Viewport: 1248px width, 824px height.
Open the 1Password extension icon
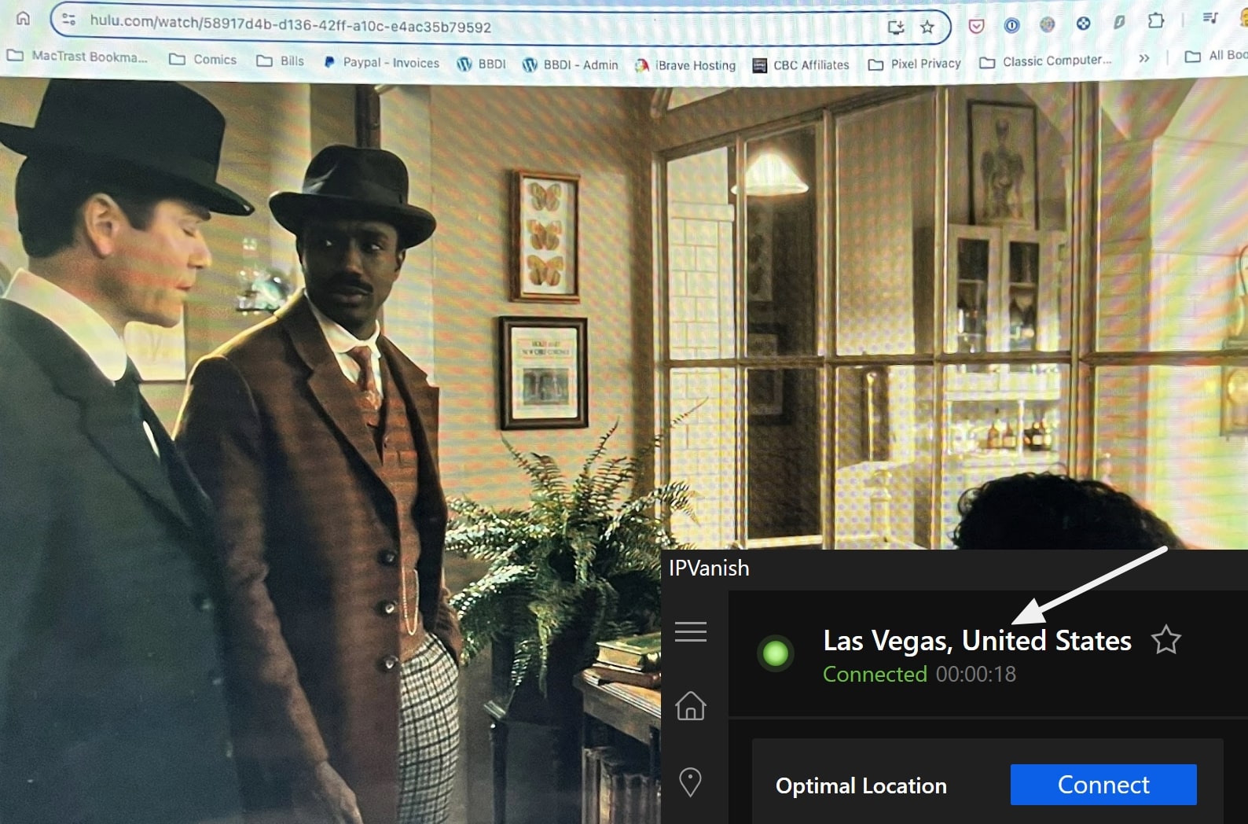[x=1011, y=25]
